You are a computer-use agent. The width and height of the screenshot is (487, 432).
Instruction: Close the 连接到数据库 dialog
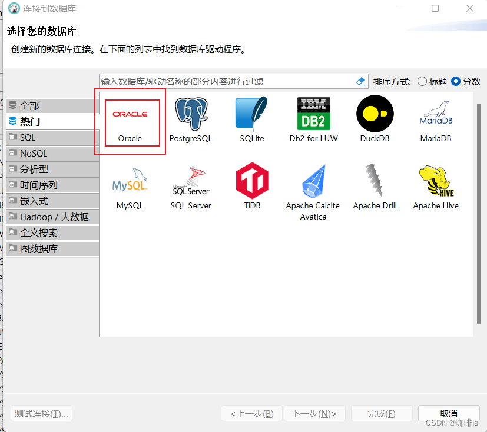470,8
